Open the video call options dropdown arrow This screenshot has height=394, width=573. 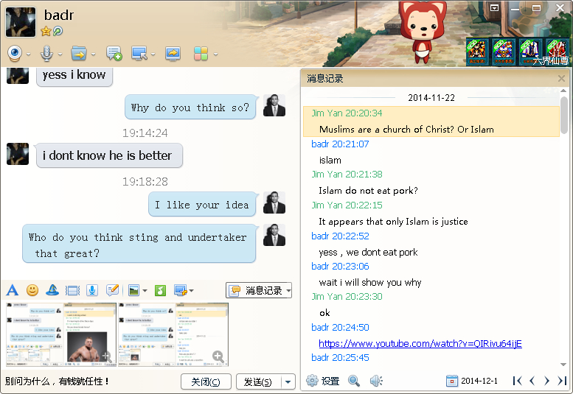coord(29,54)
